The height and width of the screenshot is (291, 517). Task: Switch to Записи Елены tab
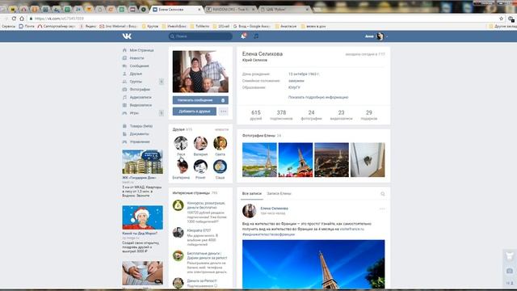pyautogui.click(x=279, y=194)
